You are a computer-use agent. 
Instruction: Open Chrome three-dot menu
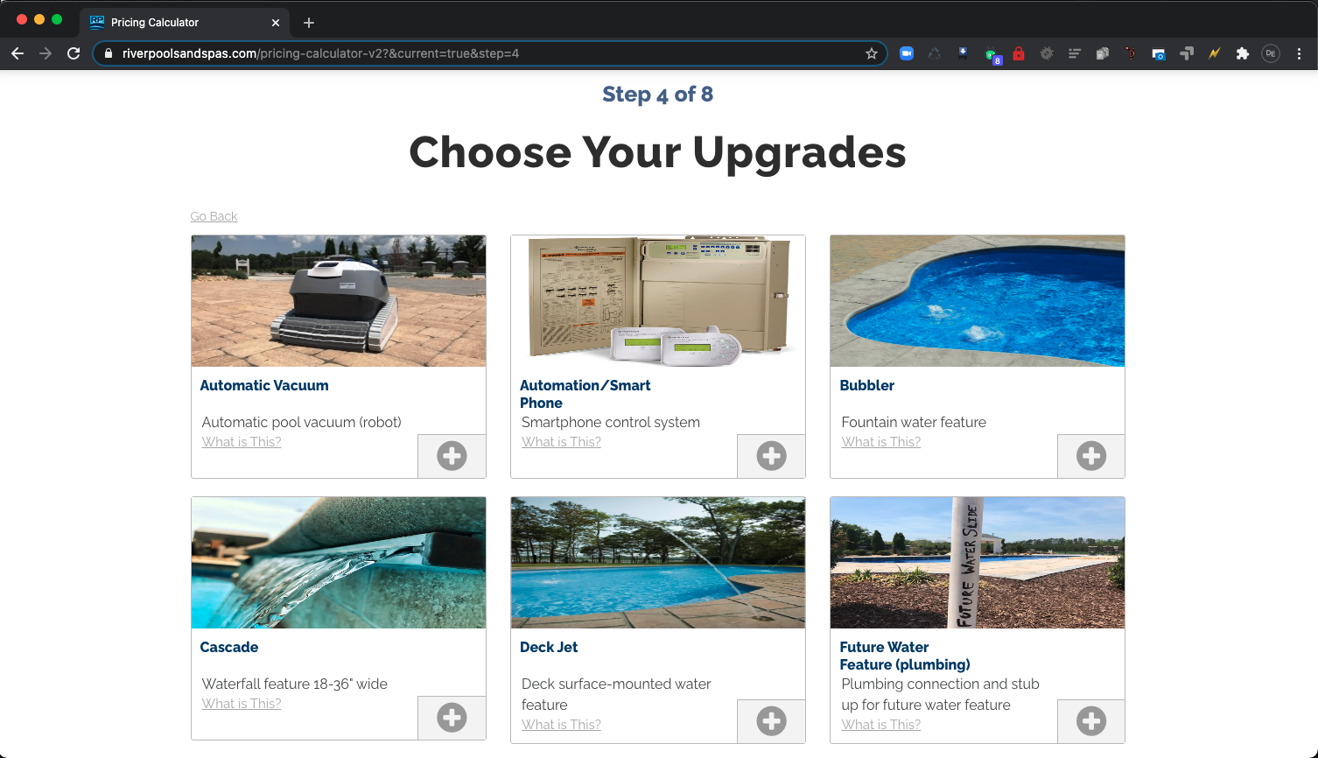point(1300,53)
